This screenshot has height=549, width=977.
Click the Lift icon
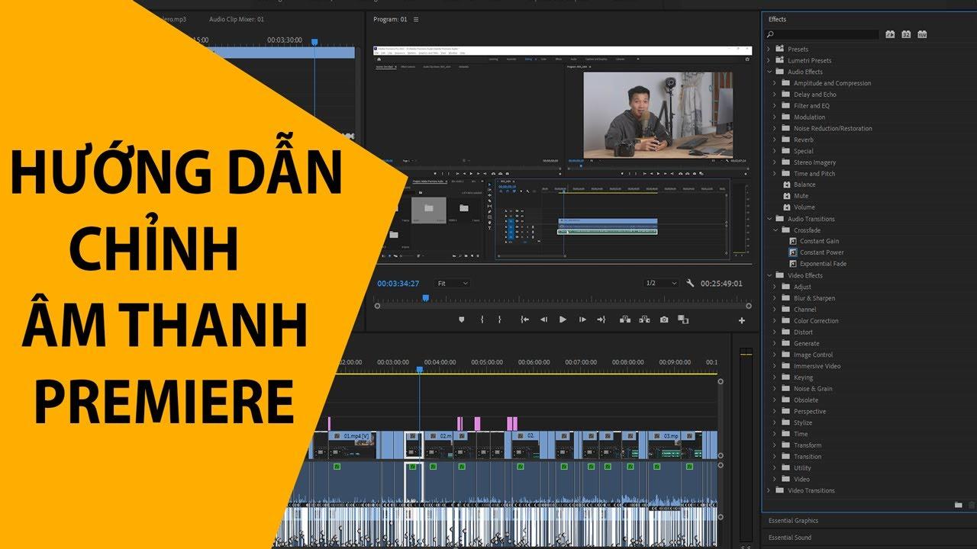[625, 319]
